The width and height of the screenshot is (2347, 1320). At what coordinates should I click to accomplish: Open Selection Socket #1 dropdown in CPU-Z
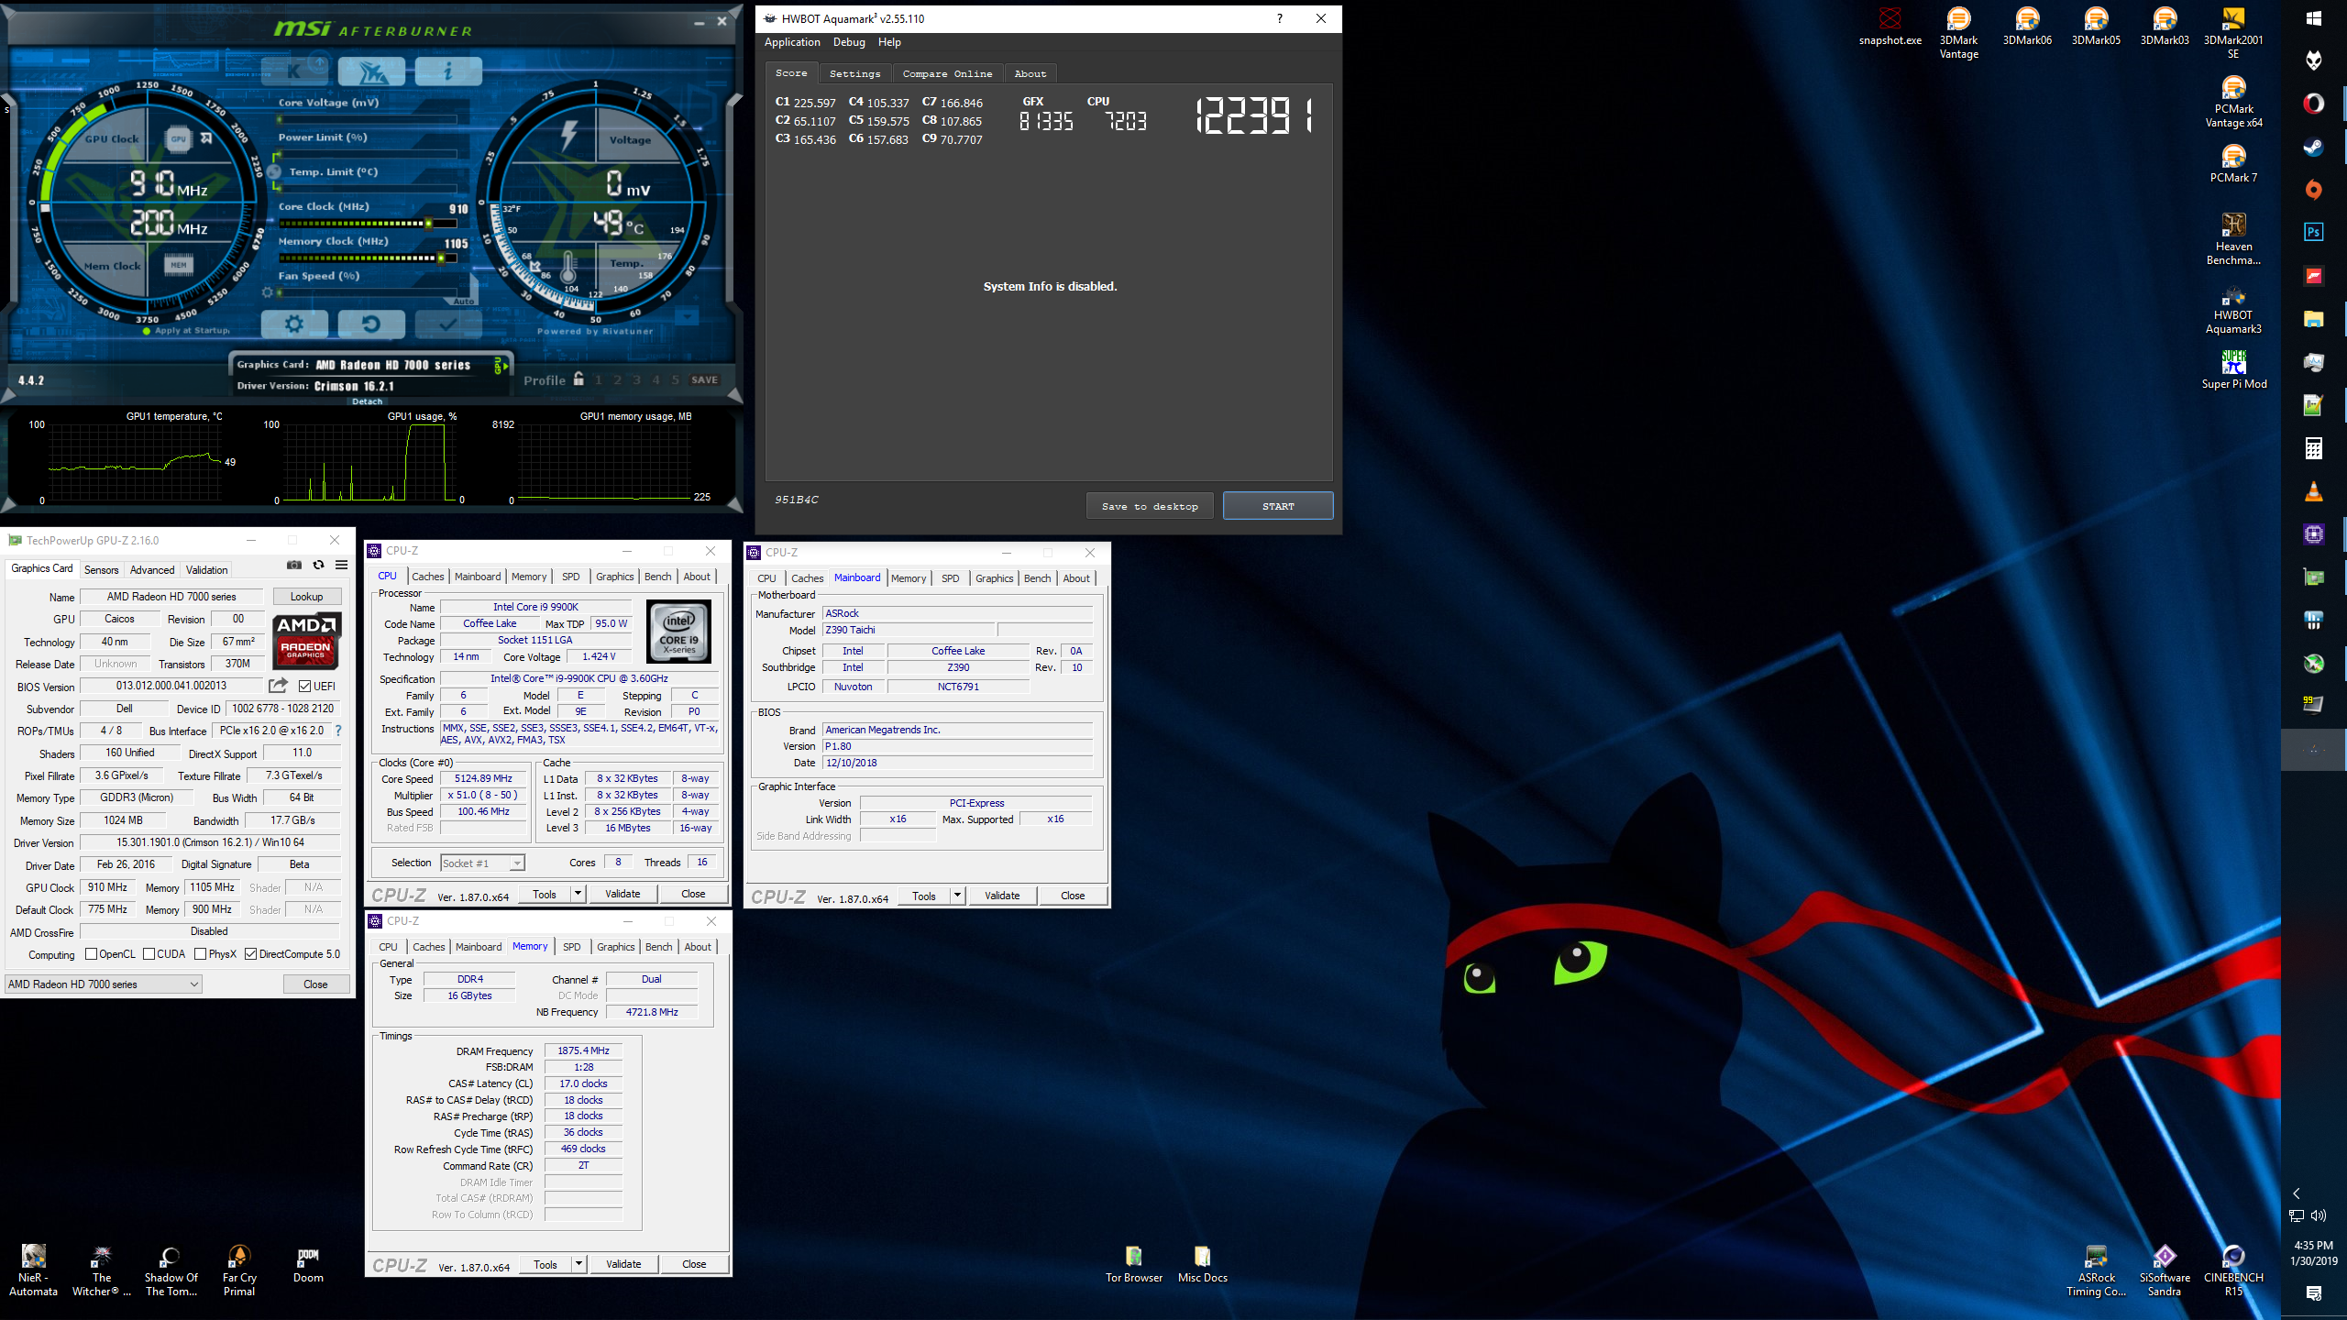[482, 863]
